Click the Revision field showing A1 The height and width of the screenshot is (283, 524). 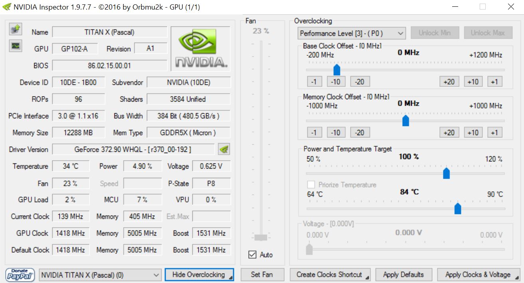150,49
